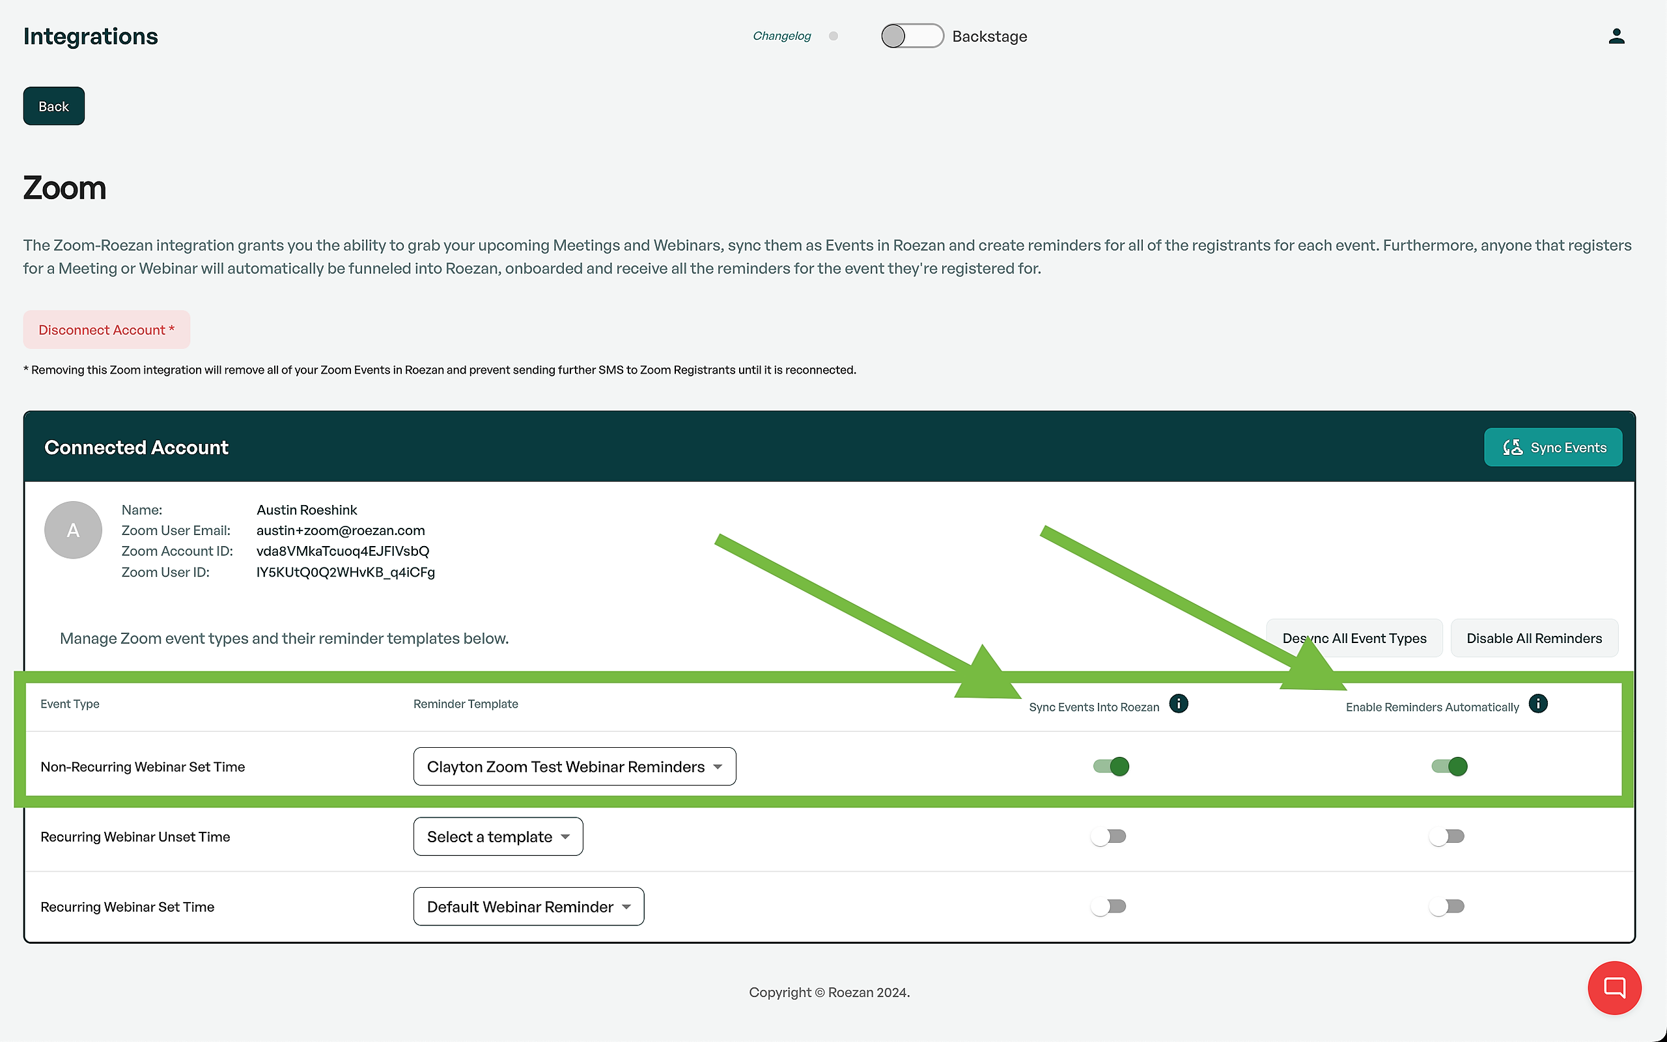Click the Changelog notification dot
Viewport: 1667px width, 1042px height.
(x=833, y=36)
